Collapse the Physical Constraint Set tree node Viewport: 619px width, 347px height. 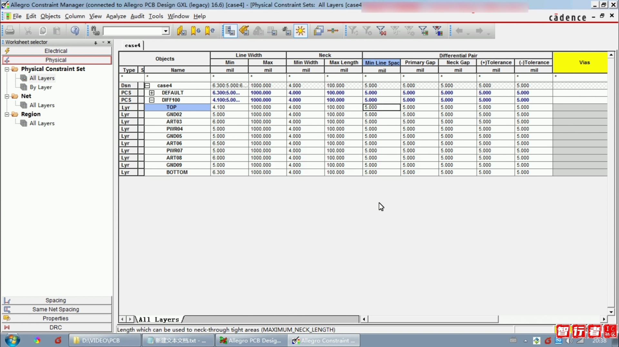[7, 69]
